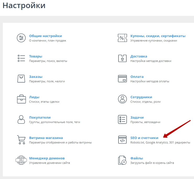Open Купоны, скидки, сертификаты link

coord(158,36)
